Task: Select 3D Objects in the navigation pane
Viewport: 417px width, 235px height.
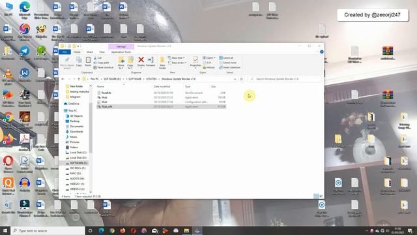Action: (74, 116)
